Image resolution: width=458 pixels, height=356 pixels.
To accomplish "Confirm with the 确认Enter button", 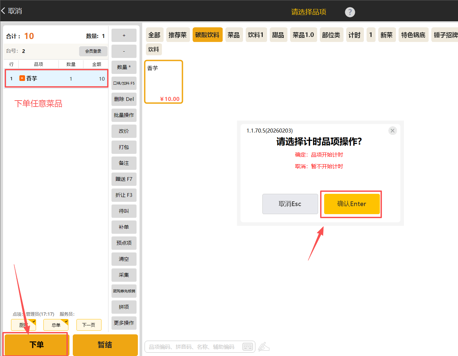I will click(352, 204).
